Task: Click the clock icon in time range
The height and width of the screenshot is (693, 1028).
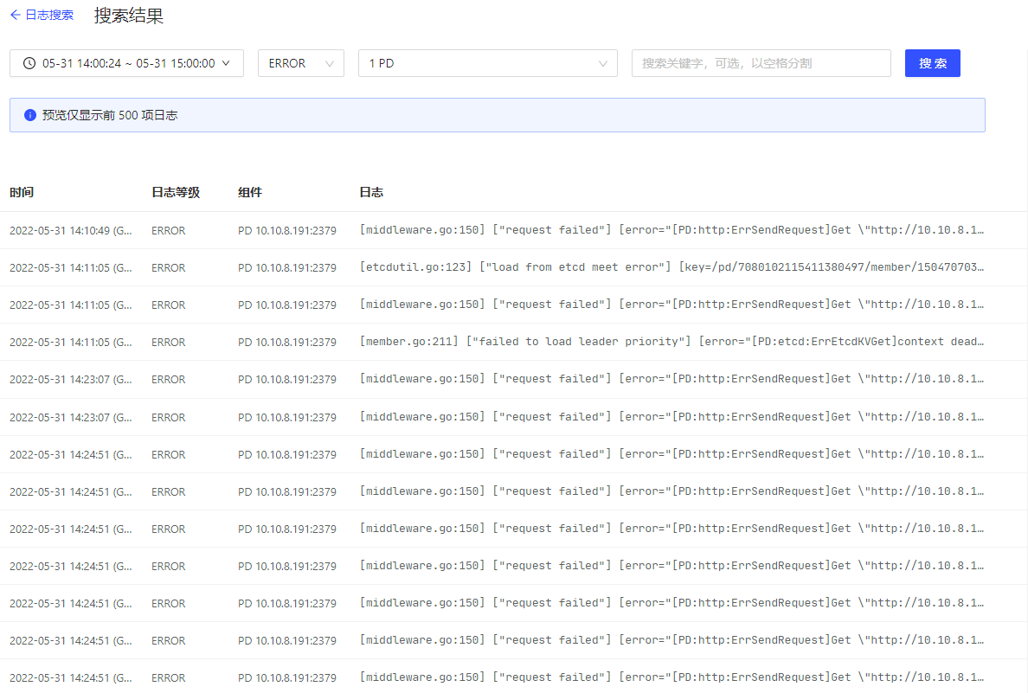Action: pos(29,63)
